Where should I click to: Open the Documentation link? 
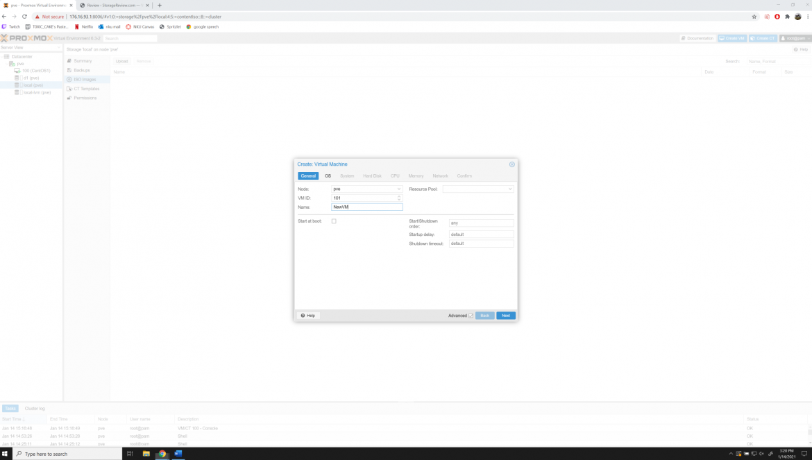(697, 38)
